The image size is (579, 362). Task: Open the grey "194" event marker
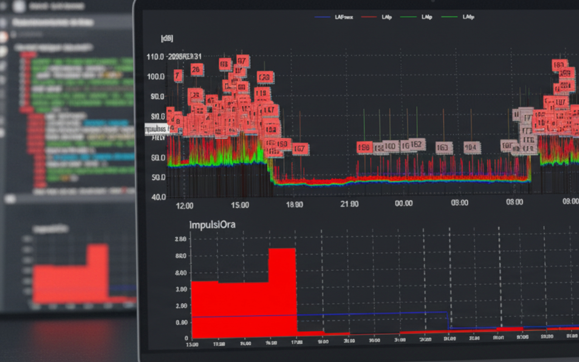click(x=470, y=147)
